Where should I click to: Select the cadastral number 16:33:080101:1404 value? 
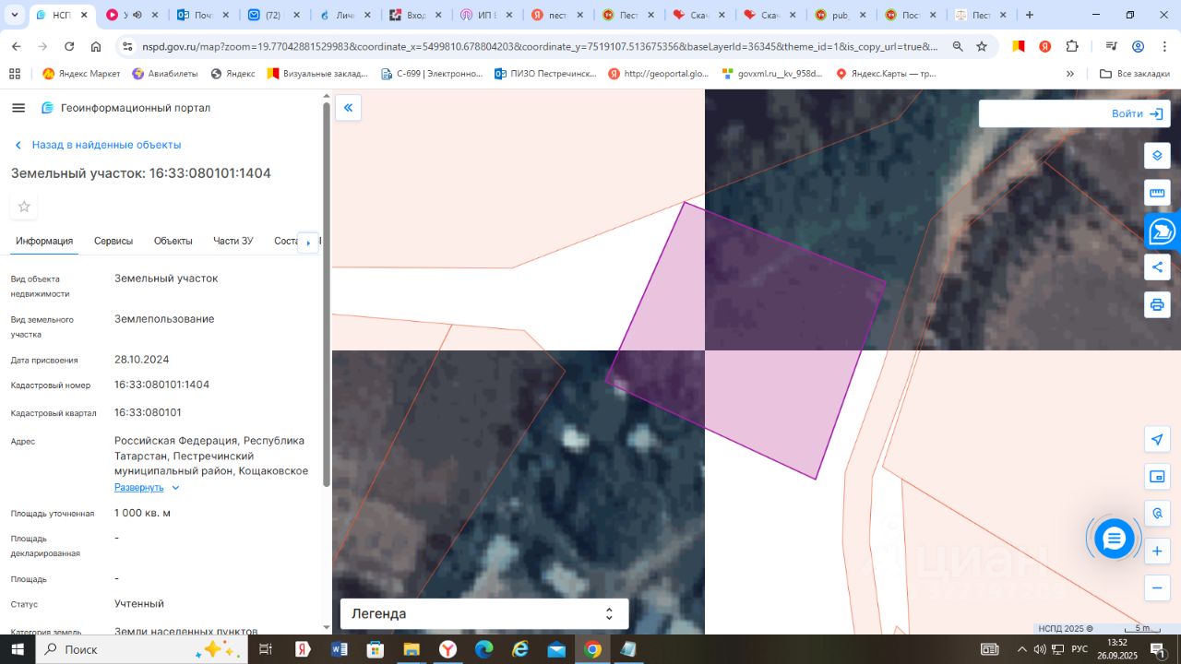(x=161, y=385)
